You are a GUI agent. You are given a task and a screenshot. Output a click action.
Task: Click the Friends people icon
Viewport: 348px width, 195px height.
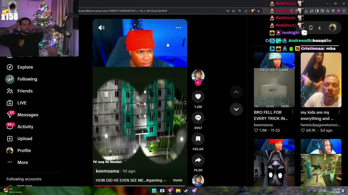[10, 91]
